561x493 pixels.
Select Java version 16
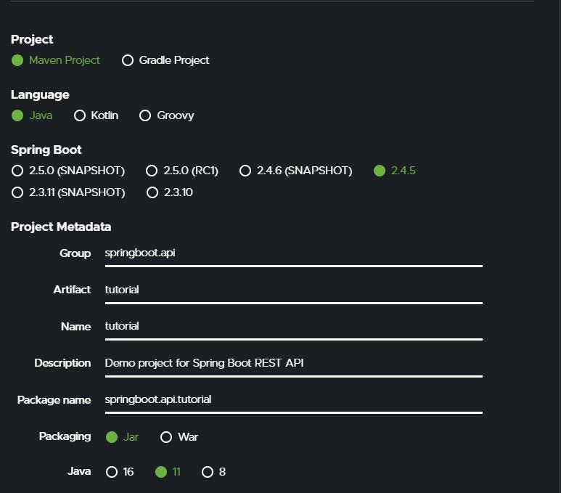click(x=112, y=472)
